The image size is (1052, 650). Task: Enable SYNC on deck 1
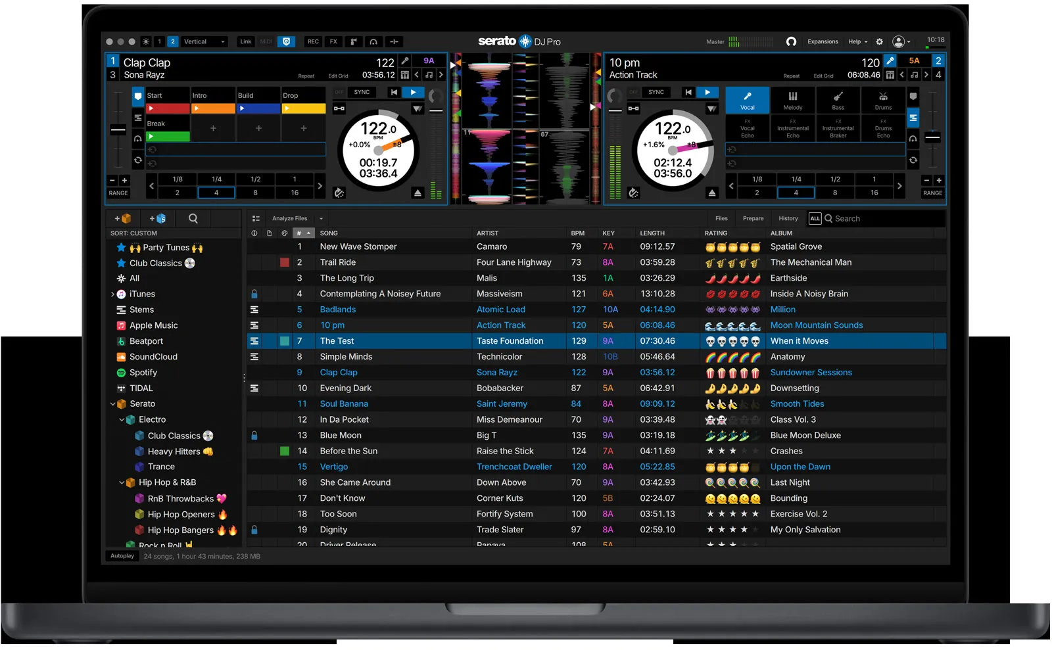(x=362, y=93)
